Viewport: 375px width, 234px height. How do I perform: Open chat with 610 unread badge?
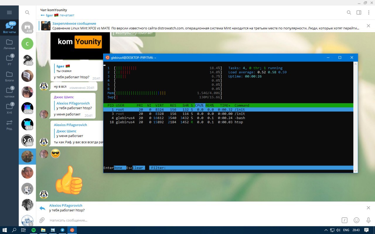pyautogui.click(x=27, y=60)
